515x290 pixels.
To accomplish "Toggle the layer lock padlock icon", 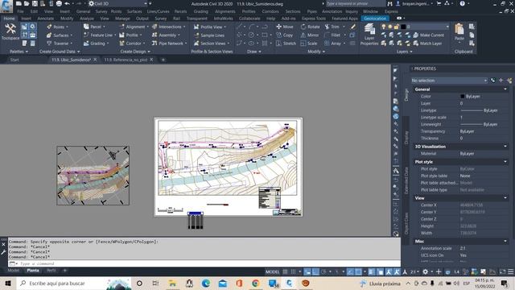I will [x=397, y=27].
